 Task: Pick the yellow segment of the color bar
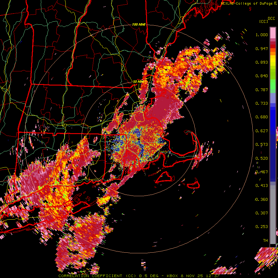tap(273, 61)
